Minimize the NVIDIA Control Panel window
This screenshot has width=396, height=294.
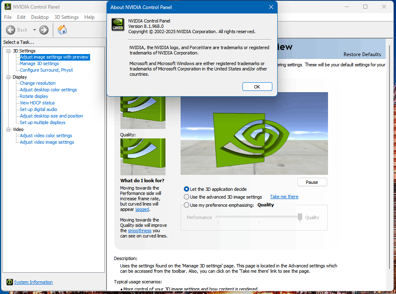pyautogui.click(x=347, y=7)
